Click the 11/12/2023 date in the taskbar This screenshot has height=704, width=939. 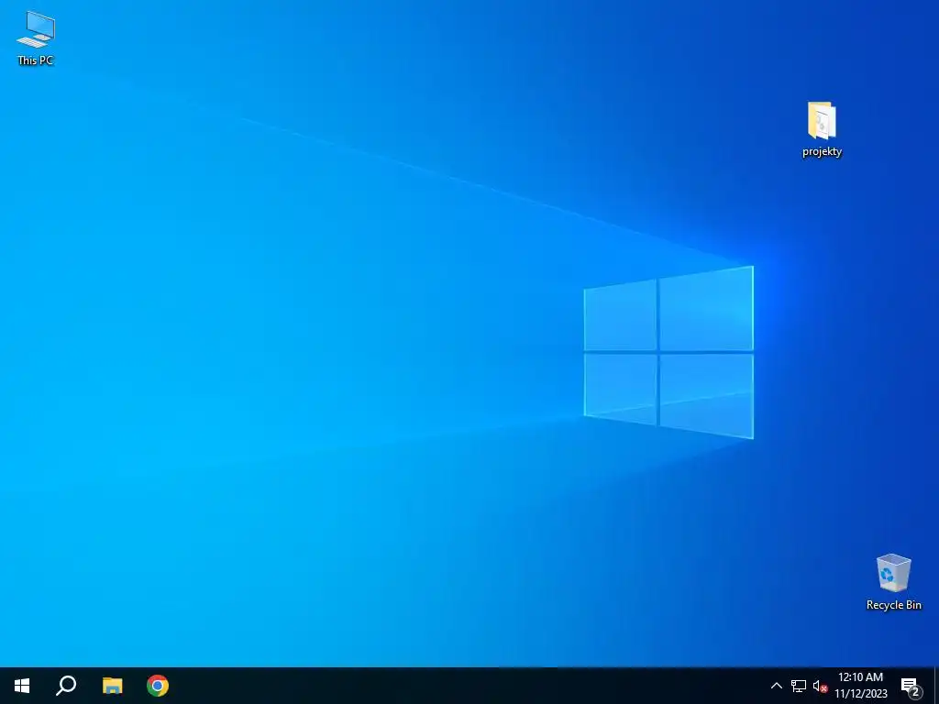tap(860, 694)
